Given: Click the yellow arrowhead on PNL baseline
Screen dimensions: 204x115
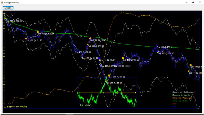Looking at the screenshot, I should click(136, 93).
